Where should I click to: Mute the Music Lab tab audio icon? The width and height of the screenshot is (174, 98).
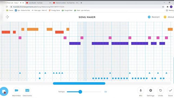[21, 3]
